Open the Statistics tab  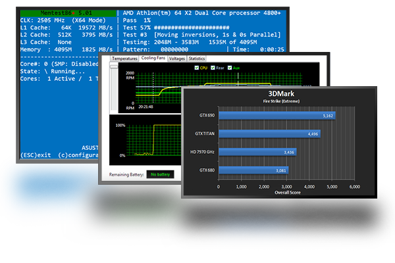196,59
